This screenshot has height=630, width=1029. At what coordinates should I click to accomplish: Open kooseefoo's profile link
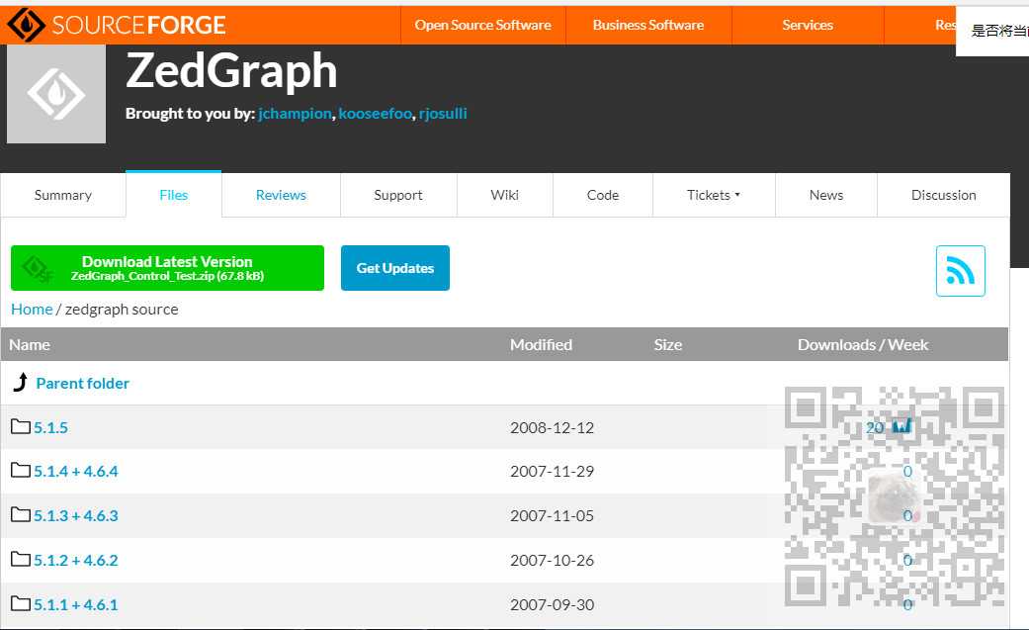[376, 114]
